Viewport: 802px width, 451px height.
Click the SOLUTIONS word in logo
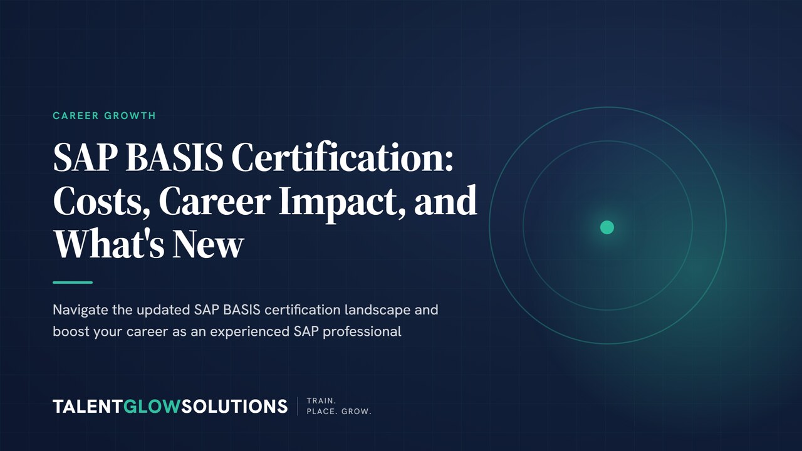pos(234,406)
